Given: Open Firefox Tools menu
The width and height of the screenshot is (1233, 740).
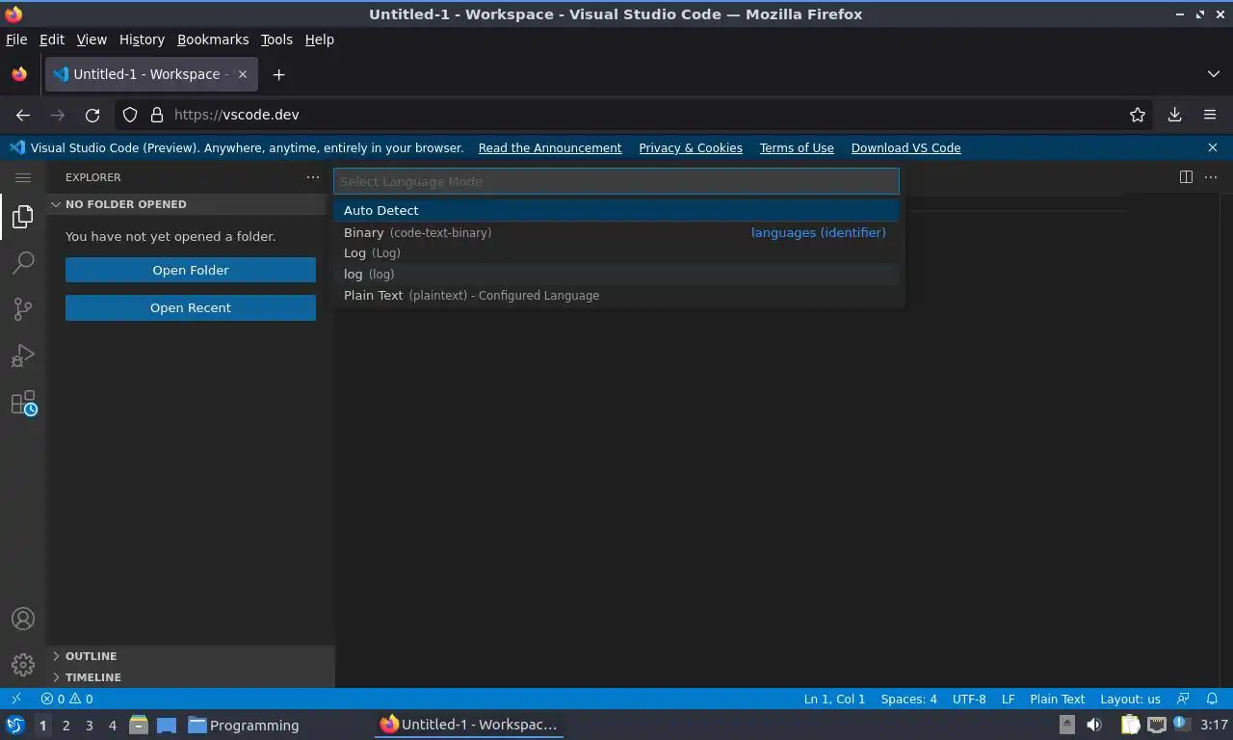Looking at the screenshot, I should [x=276, y=40].
